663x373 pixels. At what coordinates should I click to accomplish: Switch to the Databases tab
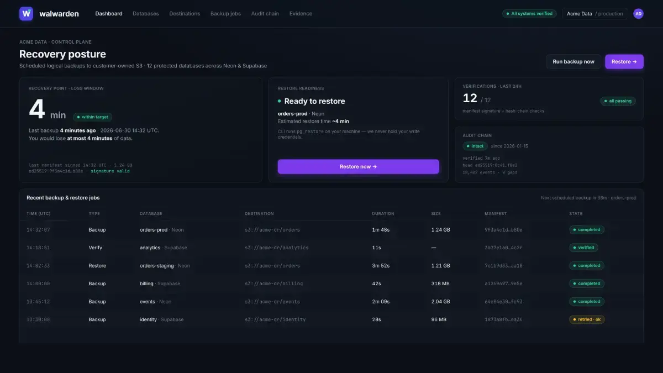point(146,14)
